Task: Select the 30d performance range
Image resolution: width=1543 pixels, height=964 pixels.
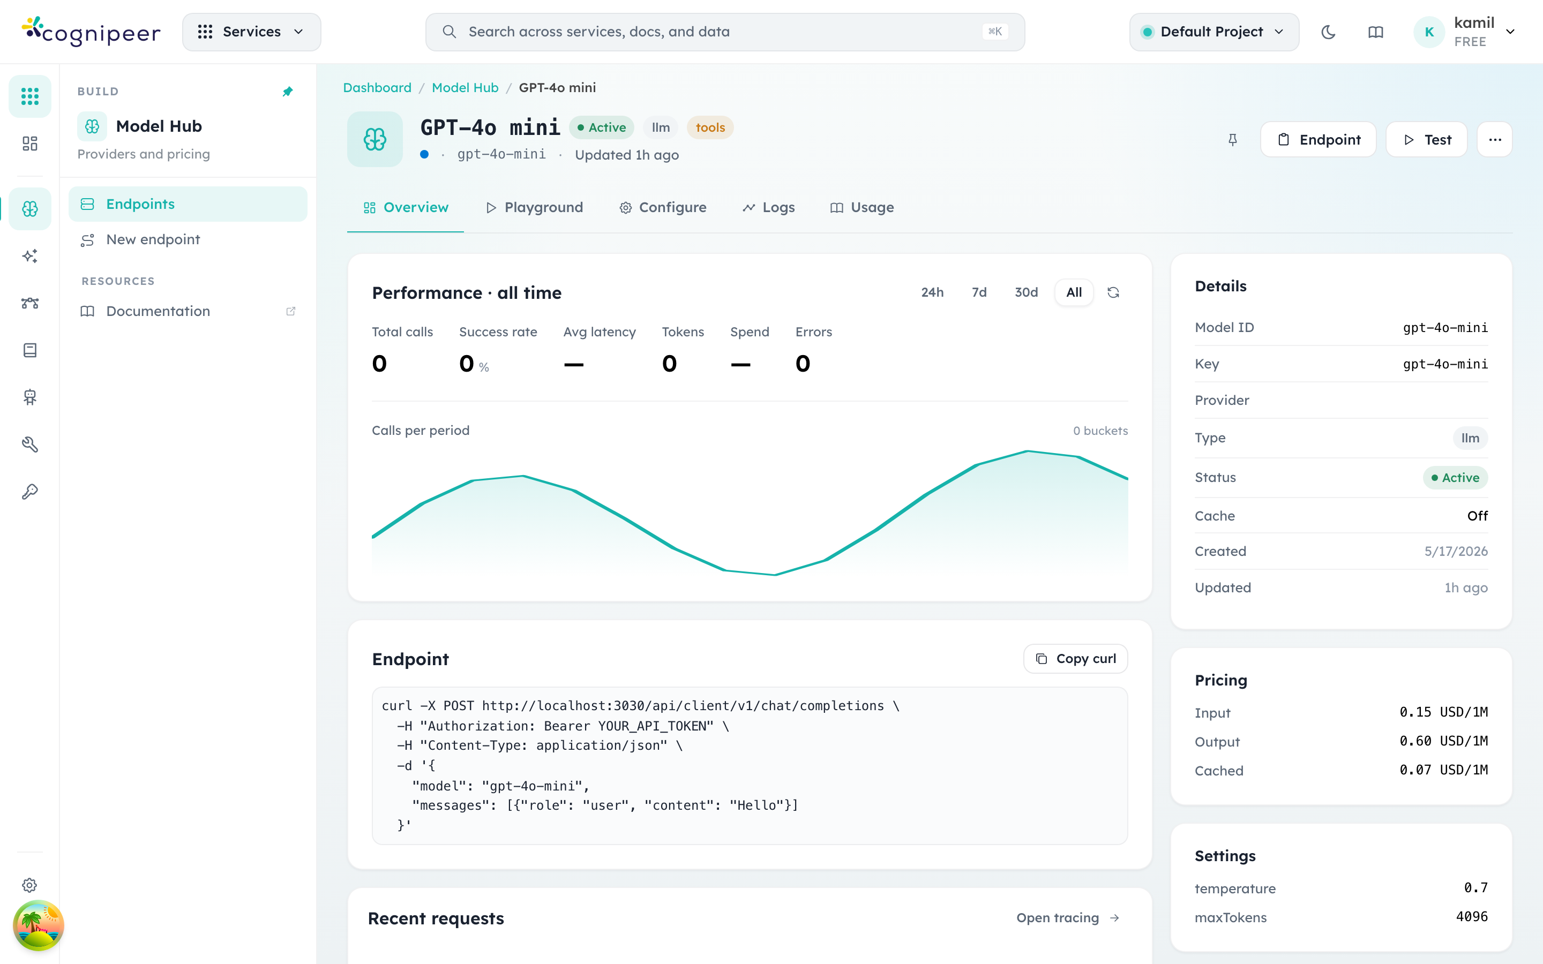Action: click(1027, 292)
